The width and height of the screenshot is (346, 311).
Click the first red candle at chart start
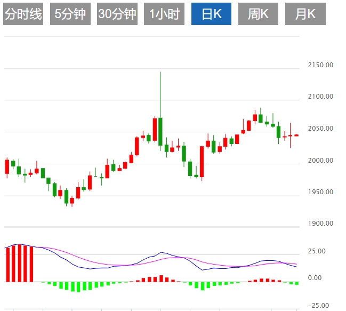(x=7, y=167)
